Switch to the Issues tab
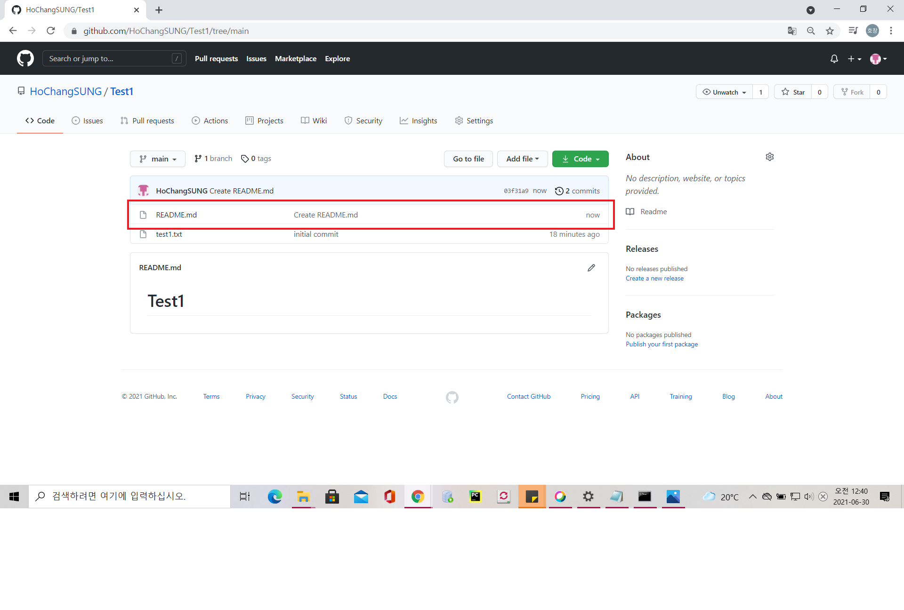Viewport: 904px width, 610px height. [x=87, y=121]
